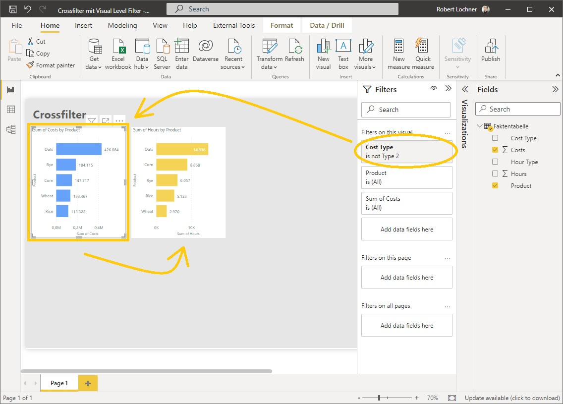Viewport: 563px width, 404px height.
Task: Collapse the Faktentabelle table
Action: point(479,126)
